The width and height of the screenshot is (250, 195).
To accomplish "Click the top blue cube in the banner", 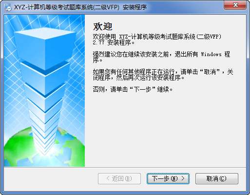I will (x=45, y=49).
